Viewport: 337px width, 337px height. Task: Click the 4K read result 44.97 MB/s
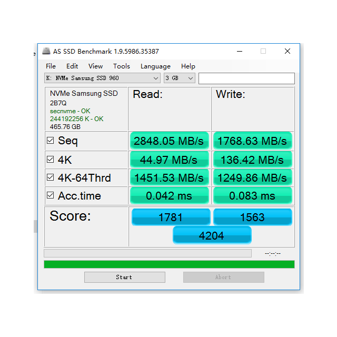tap(170, 160)
